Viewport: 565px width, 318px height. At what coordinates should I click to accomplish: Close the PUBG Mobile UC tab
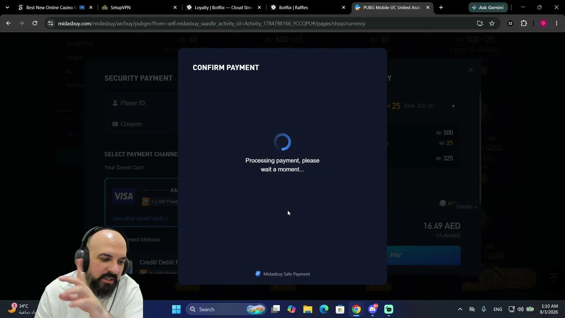[x=428, y=8]
